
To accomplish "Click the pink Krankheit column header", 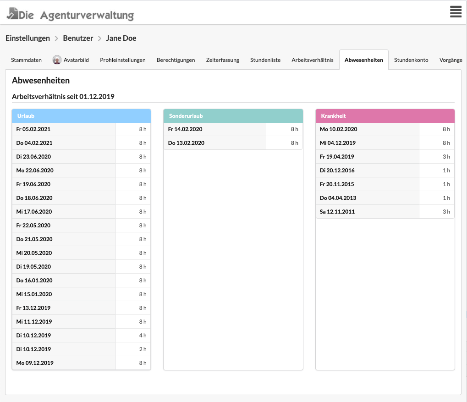I will tap(385, 116).
